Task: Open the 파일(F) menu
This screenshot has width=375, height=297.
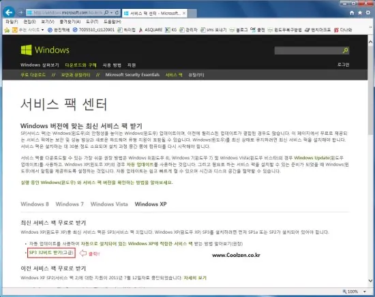Action: tap(12, 22)
